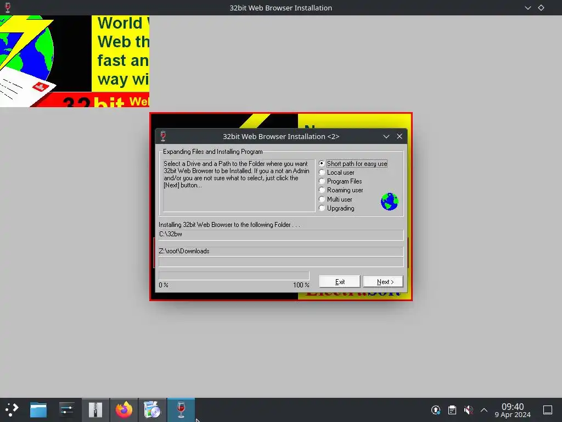562x422 pixels.
Task: Select the Wine installer taskbar entry
Action: 181,409
